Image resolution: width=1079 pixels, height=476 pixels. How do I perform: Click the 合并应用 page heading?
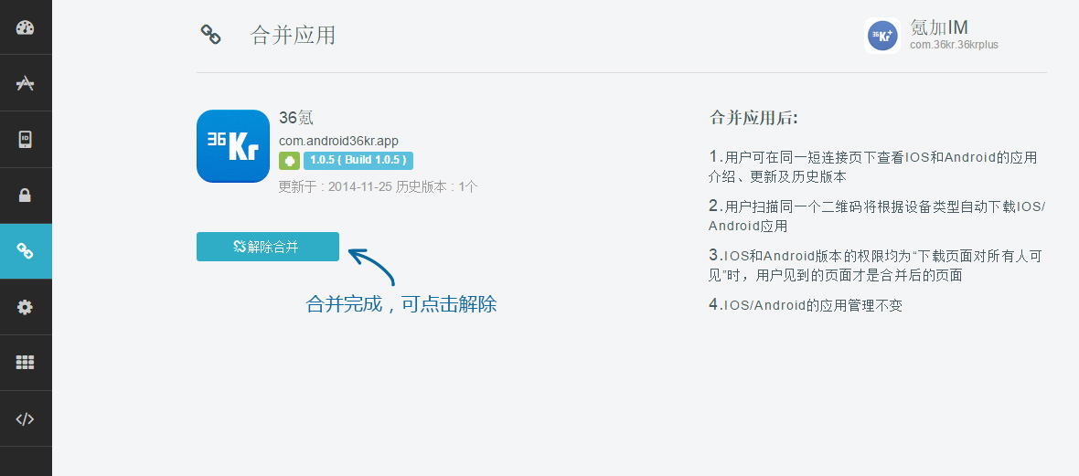point(294,35)
